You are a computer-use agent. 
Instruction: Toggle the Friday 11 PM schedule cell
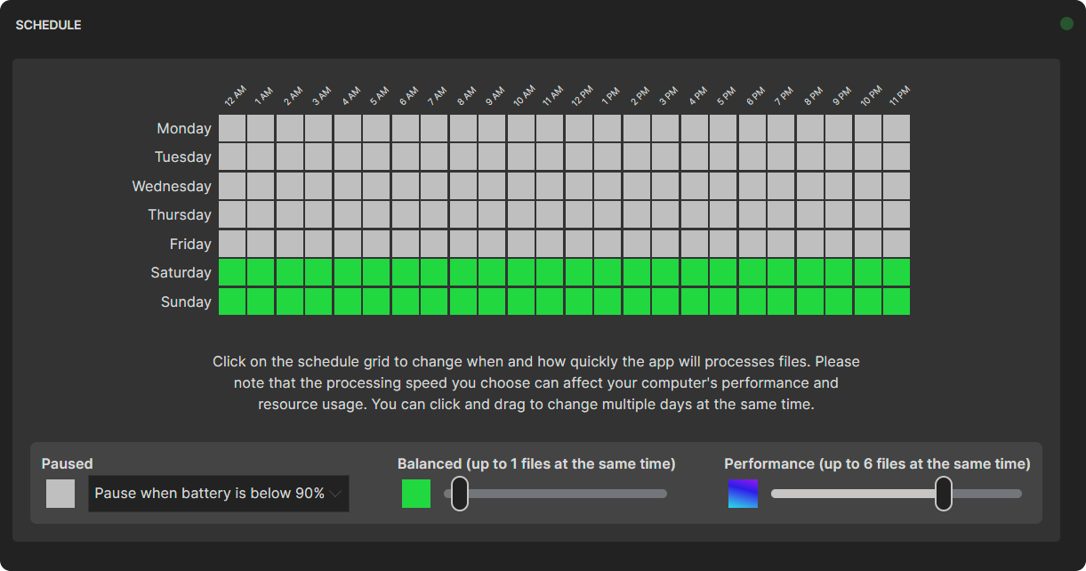896,244
